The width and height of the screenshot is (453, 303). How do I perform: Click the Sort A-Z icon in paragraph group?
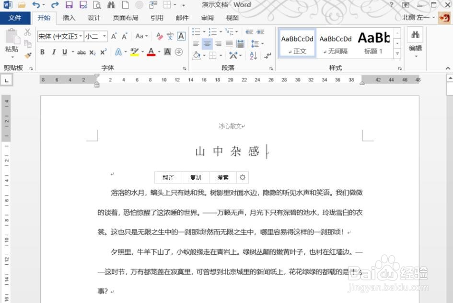click(253, 56)
